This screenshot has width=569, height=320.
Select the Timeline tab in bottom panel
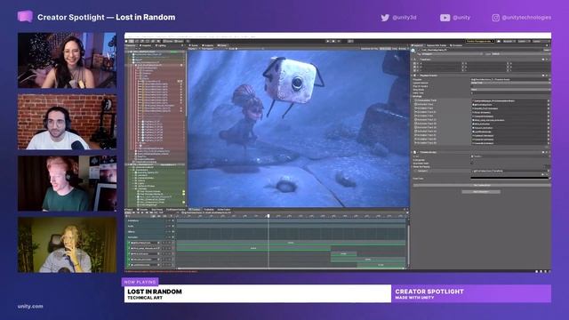pos(194,210)
